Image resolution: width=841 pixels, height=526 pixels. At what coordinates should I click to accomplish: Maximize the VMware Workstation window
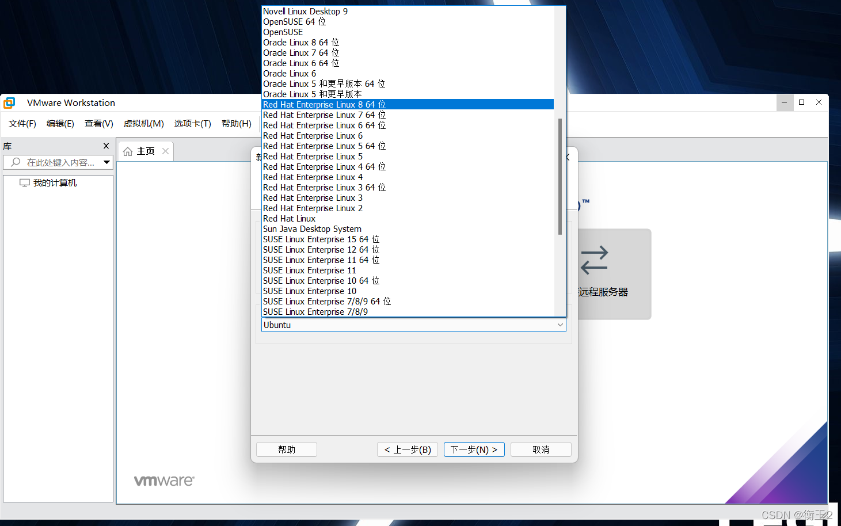(x=801, y=102)
